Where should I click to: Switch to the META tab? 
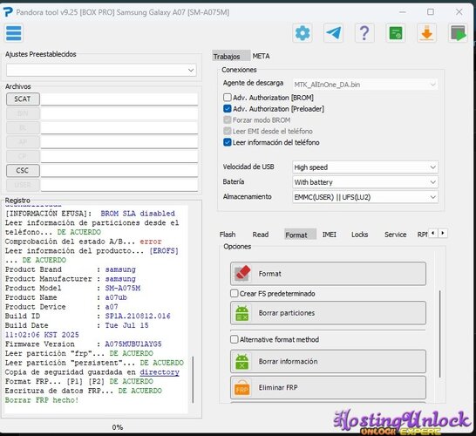pyautogui.click(x=261, y=56)
